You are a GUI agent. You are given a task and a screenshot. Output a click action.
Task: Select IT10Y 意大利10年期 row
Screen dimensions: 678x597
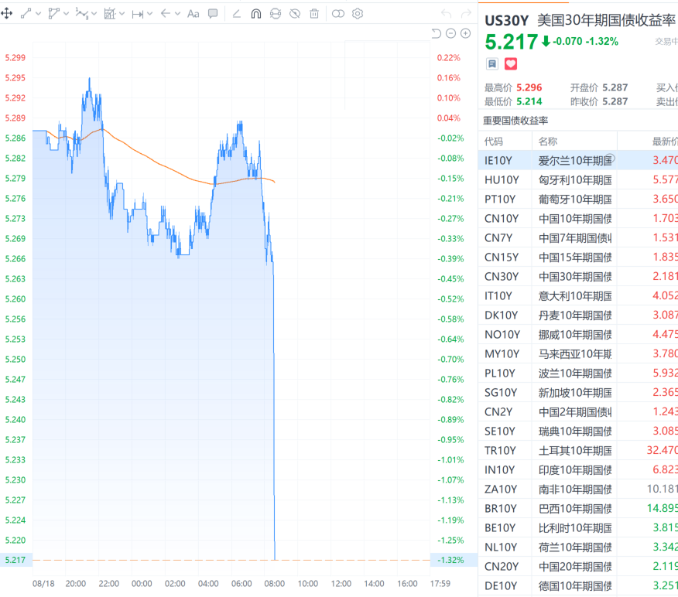click(x=578, y=296)
